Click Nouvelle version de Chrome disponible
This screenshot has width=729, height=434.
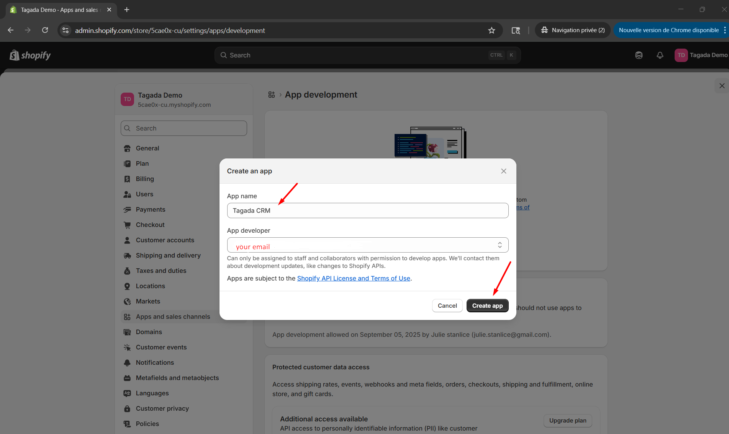click(668, 30)
